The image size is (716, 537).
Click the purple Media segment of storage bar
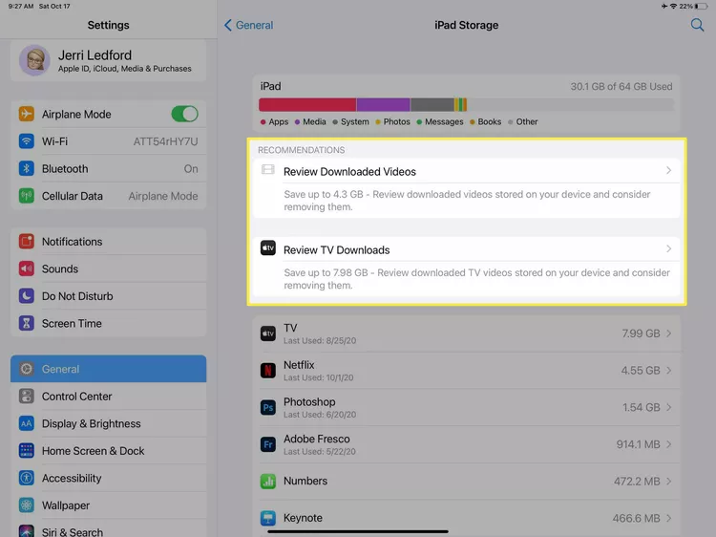(383, 105)
